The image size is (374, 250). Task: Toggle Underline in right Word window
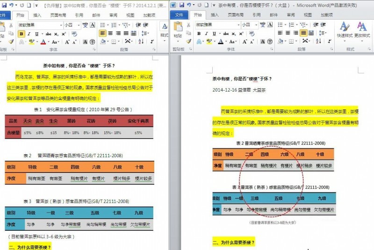(x=214, y=34)
